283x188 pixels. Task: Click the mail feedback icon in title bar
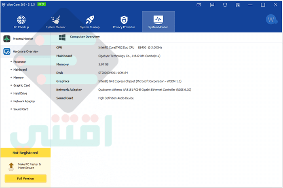(199, 5)
